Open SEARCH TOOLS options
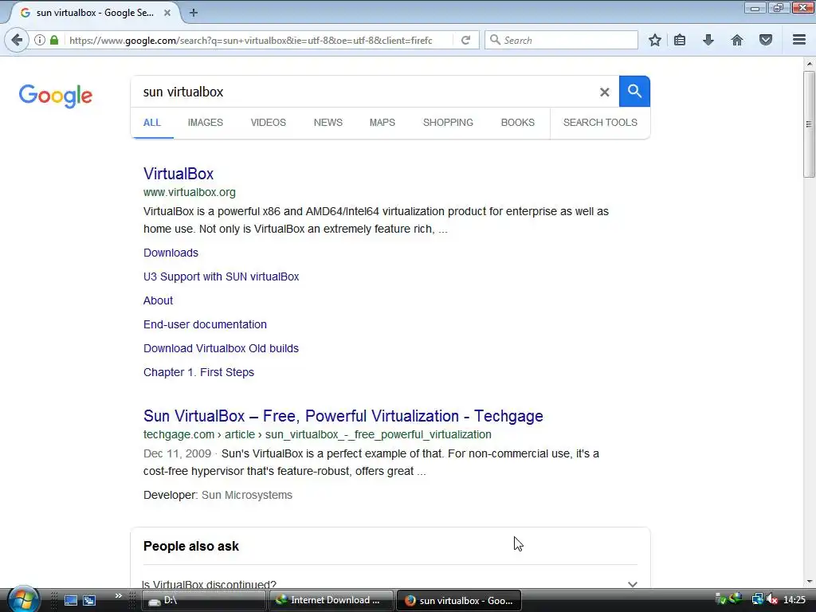816x612 pixels. tap(600, 123)
